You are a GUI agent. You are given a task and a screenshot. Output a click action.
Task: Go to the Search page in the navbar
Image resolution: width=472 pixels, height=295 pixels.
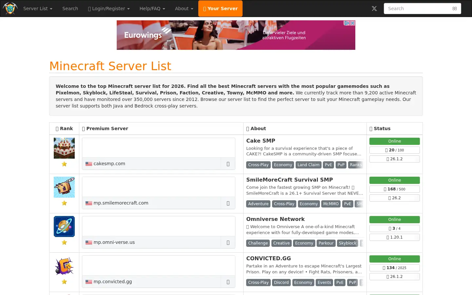70,9
